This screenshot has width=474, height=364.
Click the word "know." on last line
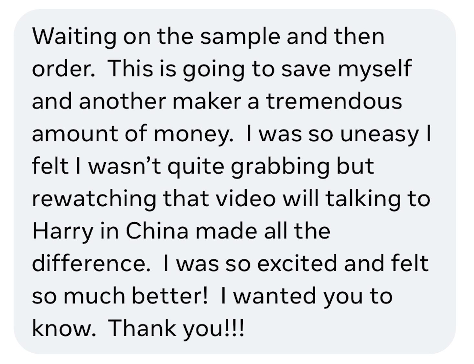64,328
